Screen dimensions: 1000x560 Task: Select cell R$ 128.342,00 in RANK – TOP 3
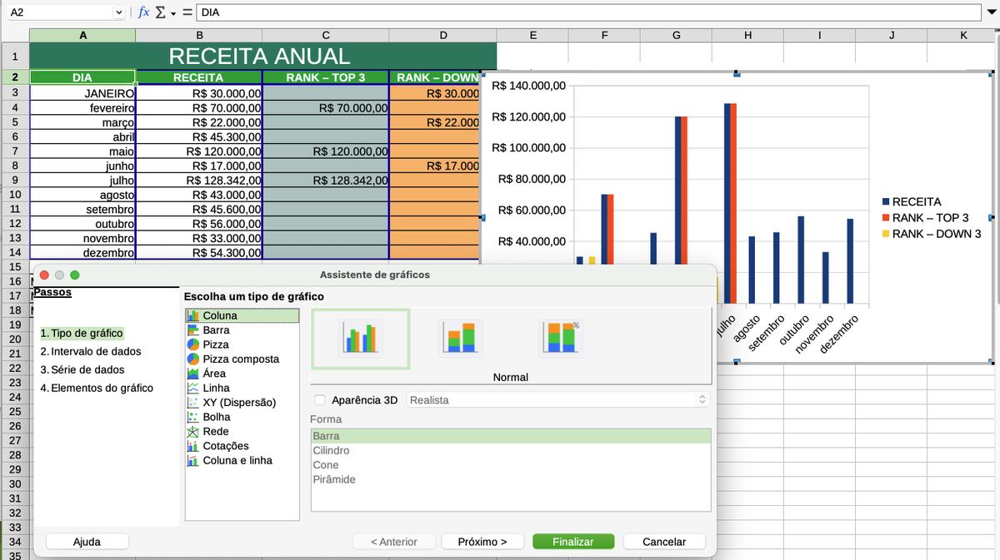coord(325,180)
